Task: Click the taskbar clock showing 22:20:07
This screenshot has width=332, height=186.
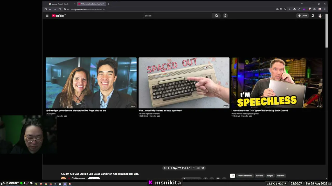Action: [x=296, y=183]
